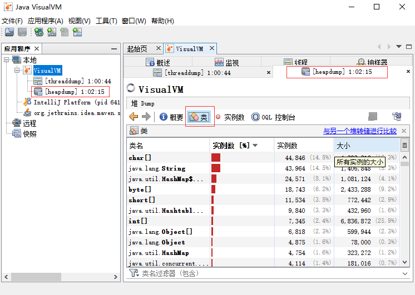Expand the filter panel chevron at bottom right
This screenshot has width=415, height=295.
[x=404, y=273]
